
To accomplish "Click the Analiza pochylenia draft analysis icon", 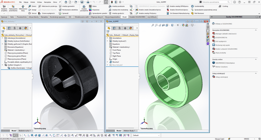I will (84, 8).
